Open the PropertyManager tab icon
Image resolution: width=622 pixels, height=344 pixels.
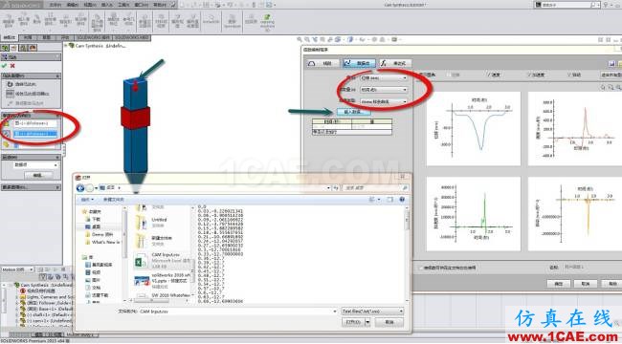(x=14, y=48)
